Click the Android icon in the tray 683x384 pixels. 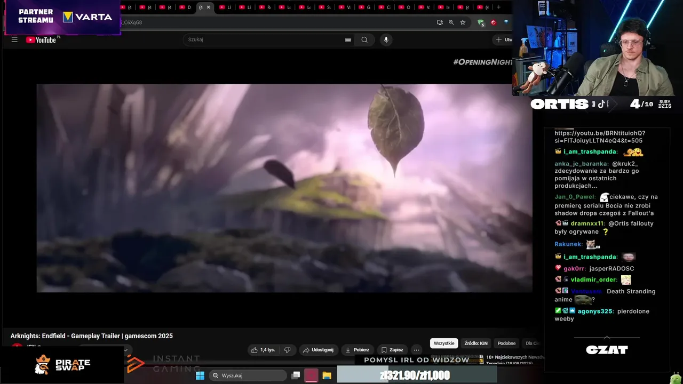tap(676, 378)
